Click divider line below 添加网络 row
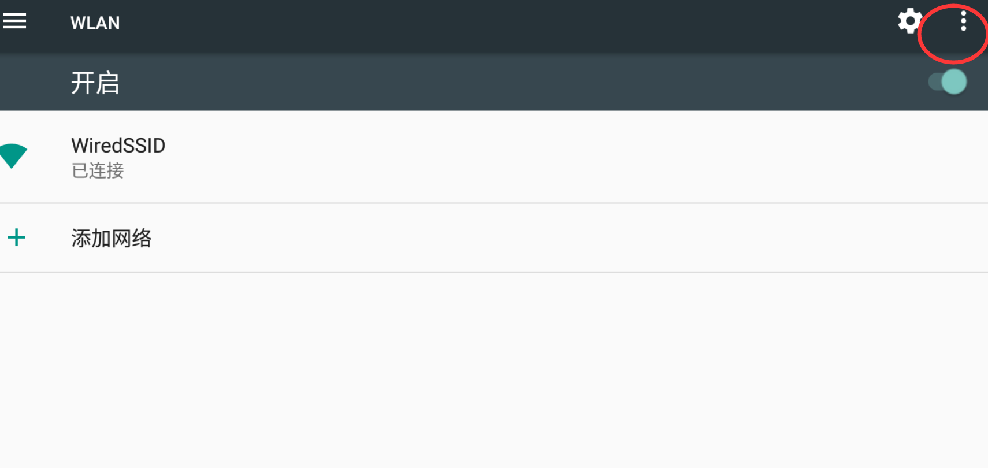 pyautogui.click(x=494, y=272)
